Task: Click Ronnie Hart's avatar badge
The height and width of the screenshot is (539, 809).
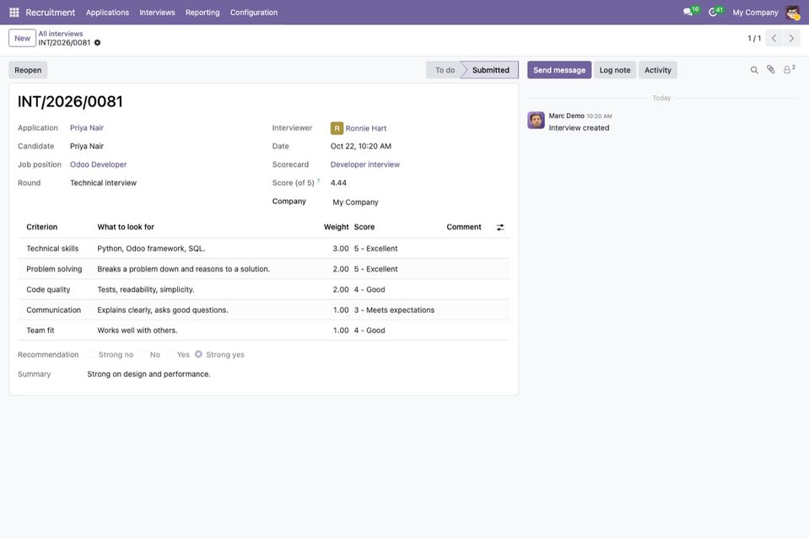Action: (x=337, y=128)
